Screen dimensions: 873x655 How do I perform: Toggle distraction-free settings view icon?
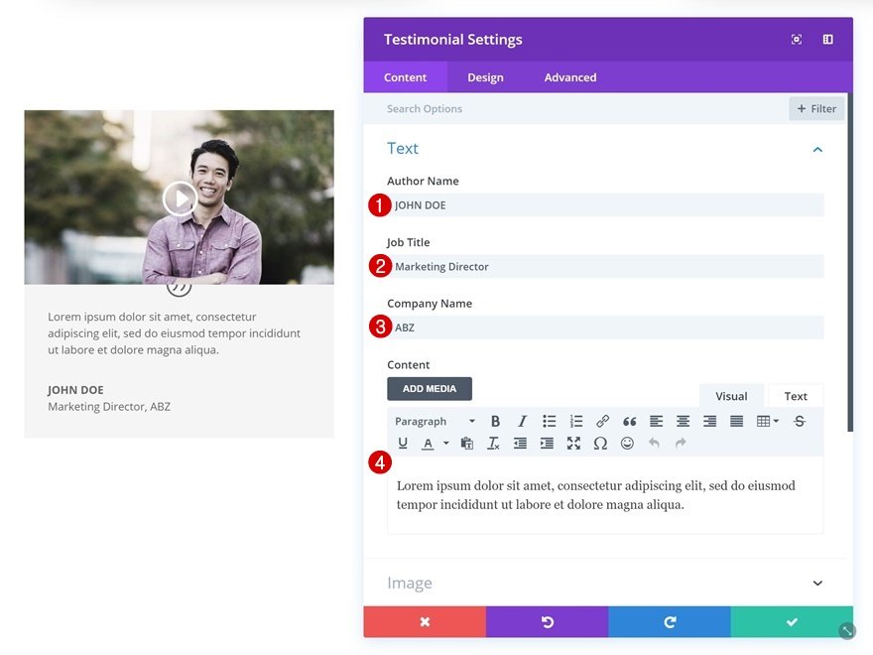796,39
